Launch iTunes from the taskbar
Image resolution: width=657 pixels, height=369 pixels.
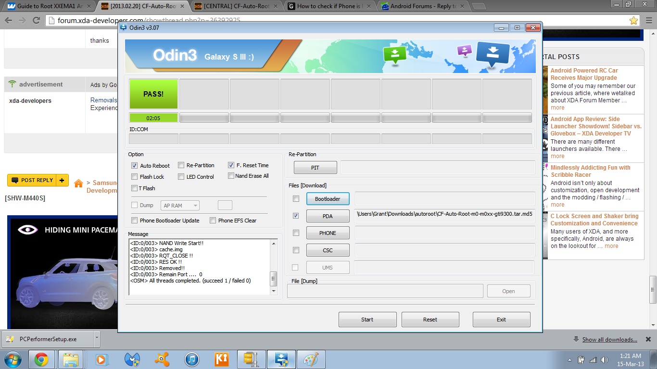pos(192,359)
